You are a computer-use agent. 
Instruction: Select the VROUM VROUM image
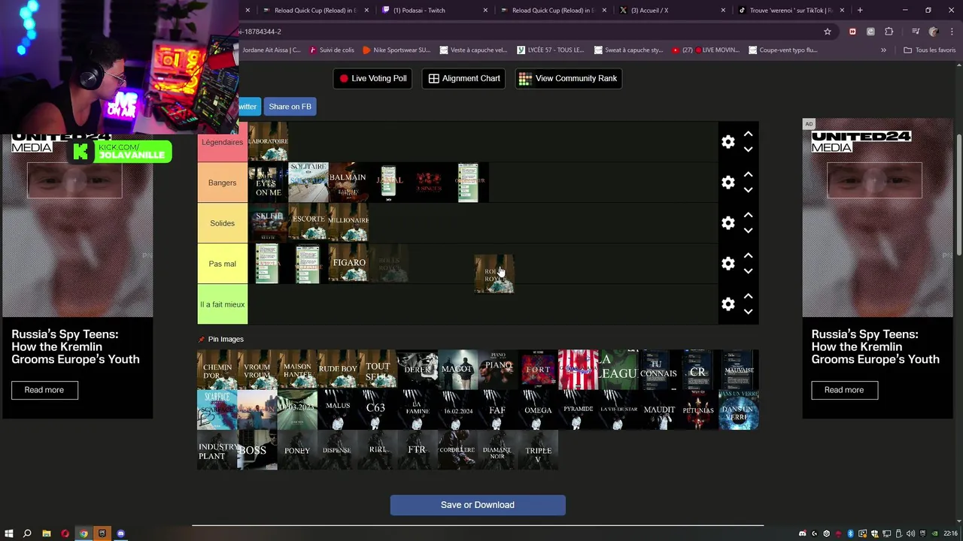[257, 370]
